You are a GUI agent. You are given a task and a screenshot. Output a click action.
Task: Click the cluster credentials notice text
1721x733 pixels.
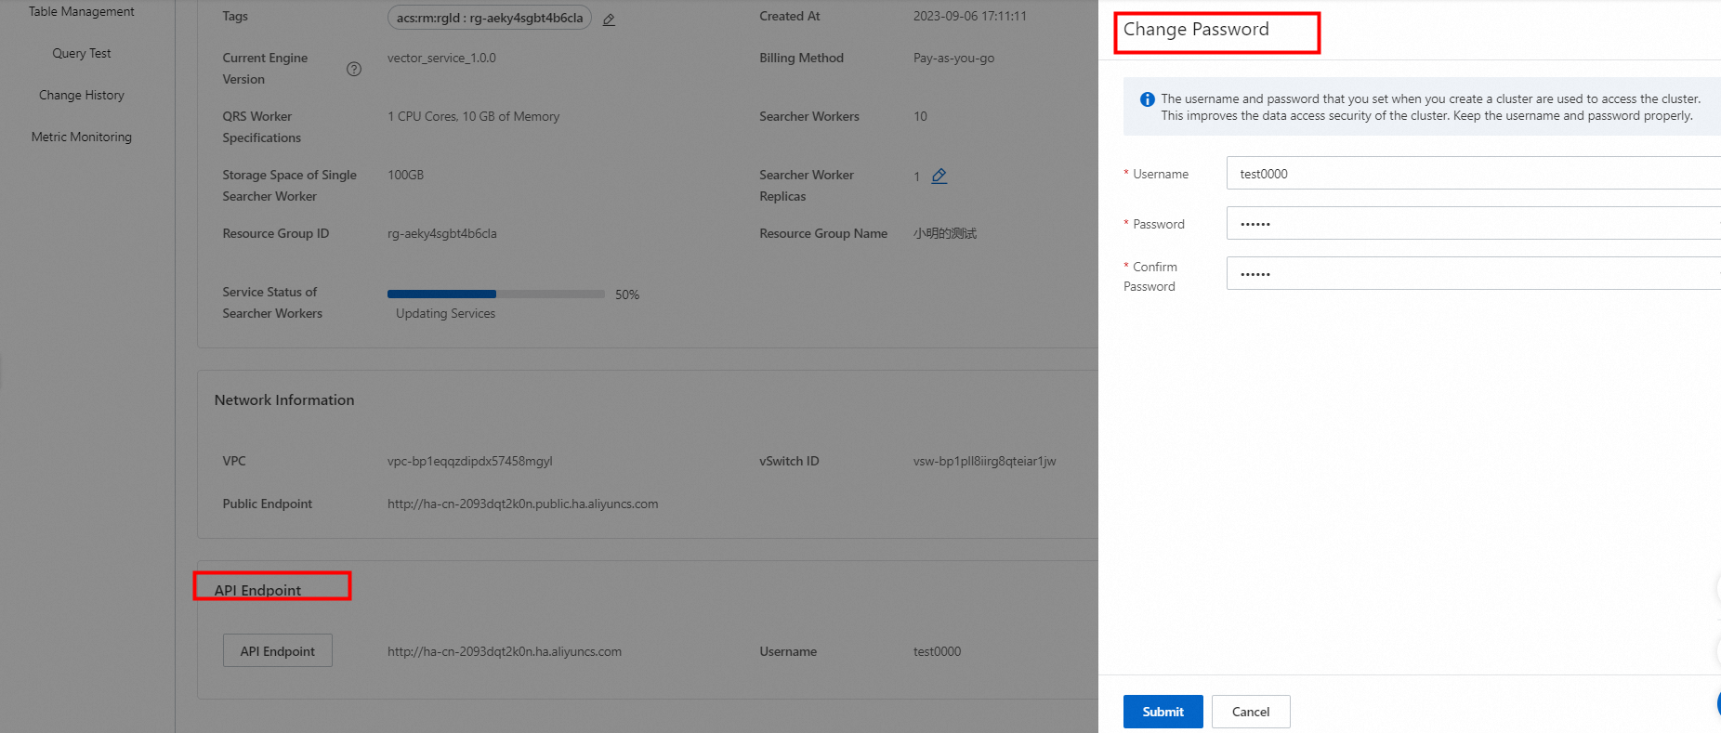click(x=1431, y=108)
